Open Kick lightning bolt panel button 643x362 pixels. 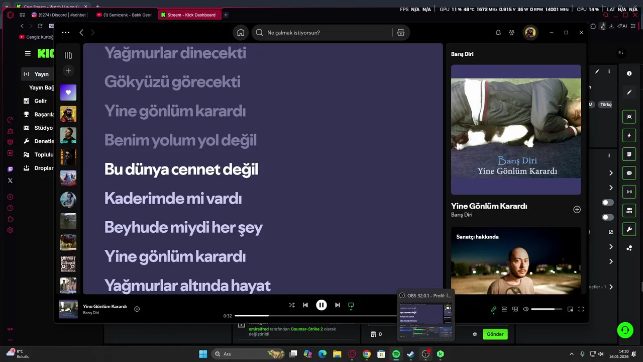[629, 136]
